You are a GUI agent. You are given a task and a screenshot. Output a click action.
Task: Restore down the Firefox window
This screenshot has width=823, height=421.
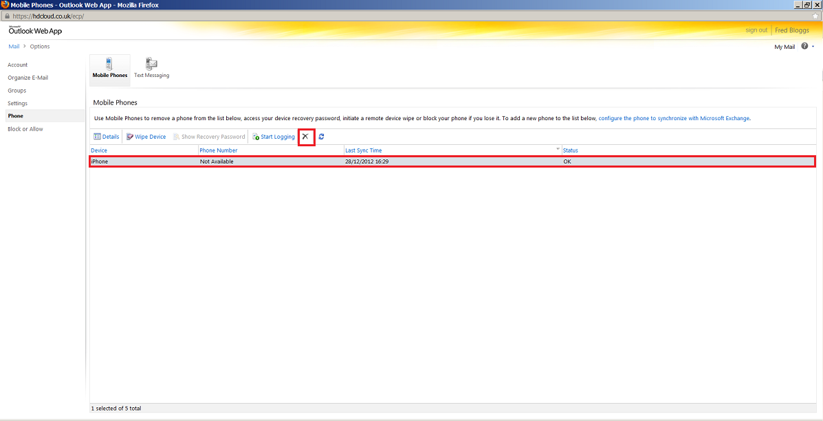point(808,5)
